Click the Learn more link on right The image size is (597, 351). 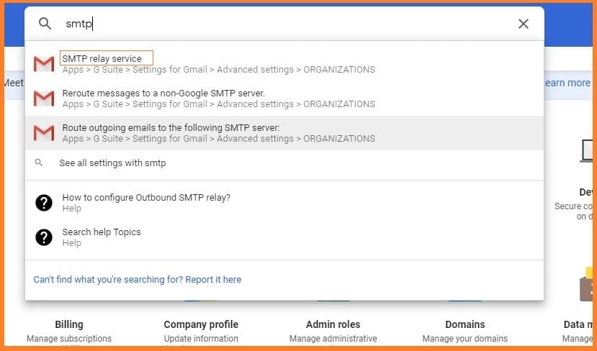[x=567, y=83]
